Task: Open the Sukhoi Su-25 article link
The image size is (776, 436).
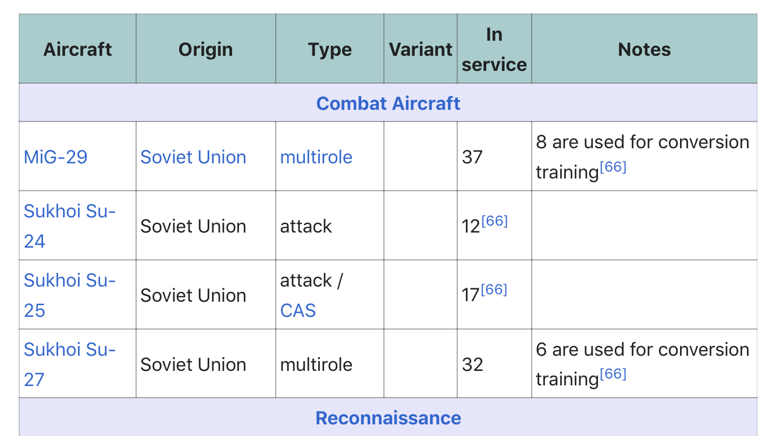Action: (x=70, y=295)
